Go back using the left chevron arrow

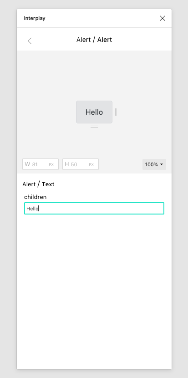click(x=30, y=41)
